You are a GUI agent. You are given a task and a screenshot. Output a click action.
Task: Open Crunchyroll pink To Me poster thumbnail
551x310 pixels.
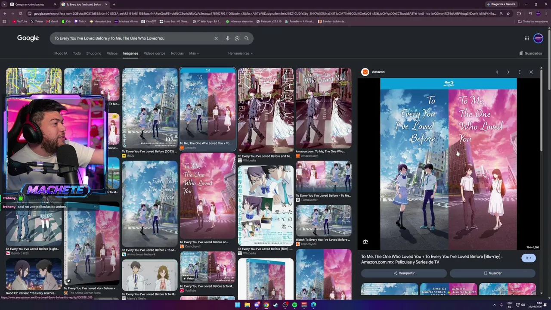(207, 196)
